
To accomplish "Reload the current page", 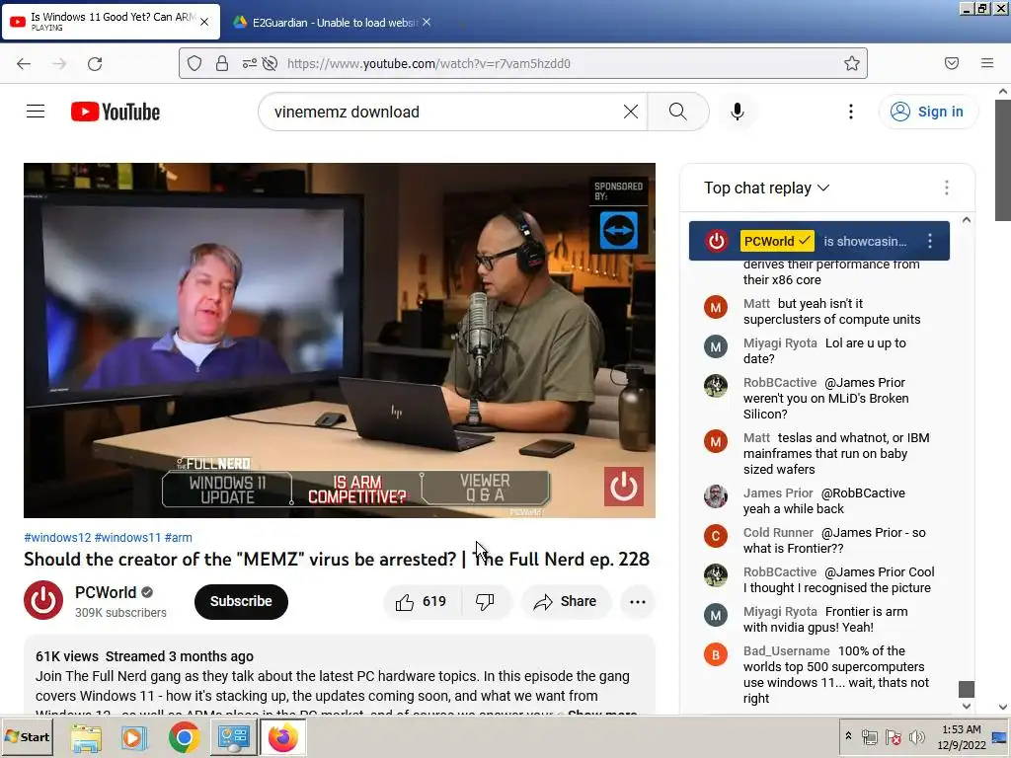I will pyautogui.click(x=95, y=63).
